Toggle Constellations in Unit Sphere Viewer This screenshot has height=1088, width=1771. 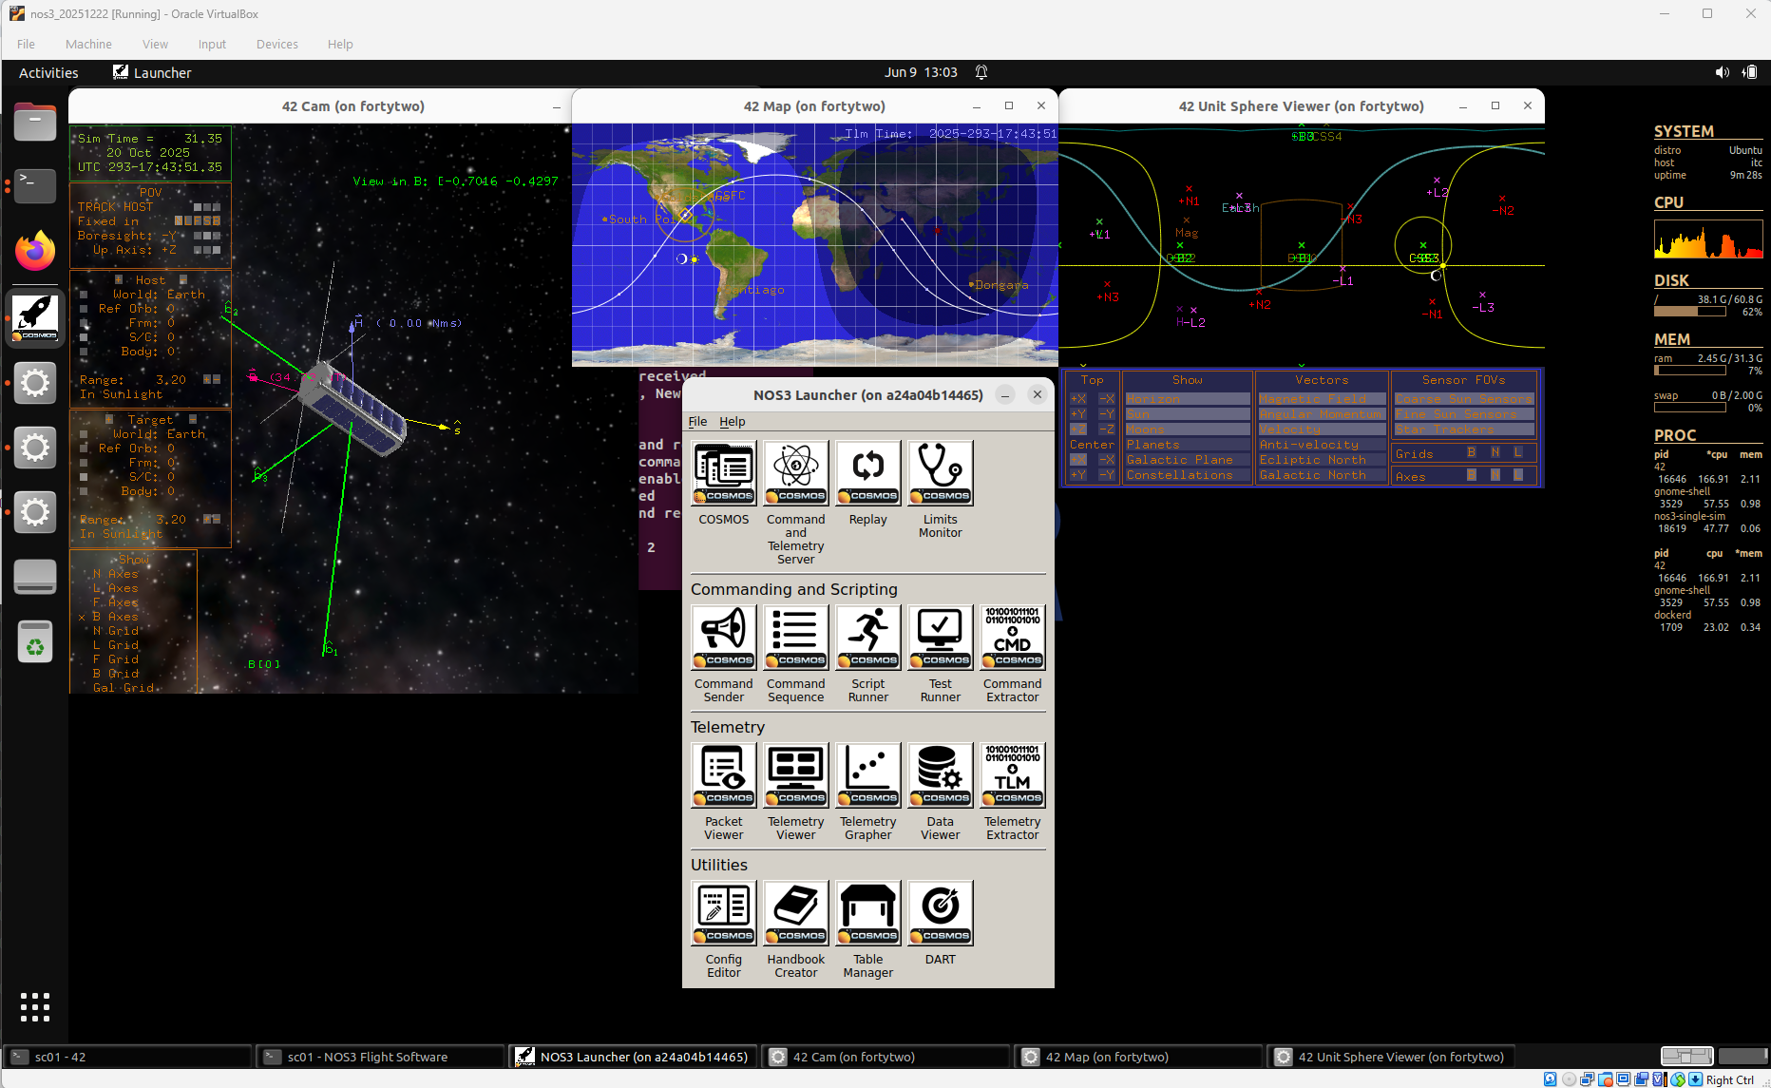coord(1188,475)
